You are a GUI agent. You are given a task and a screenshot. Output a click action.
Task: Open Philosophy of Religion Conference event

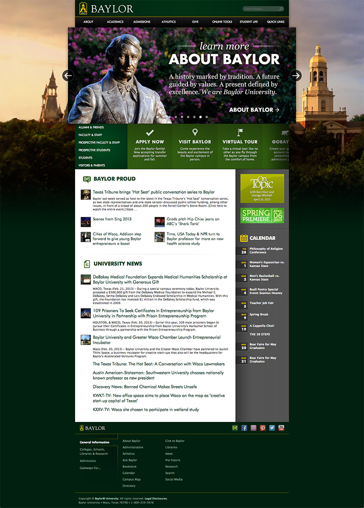tap(266, 250)
